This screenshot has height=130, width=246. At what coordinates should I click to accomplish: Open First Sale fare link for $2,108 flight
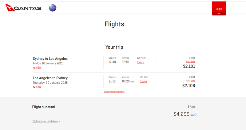pos(190,81)
